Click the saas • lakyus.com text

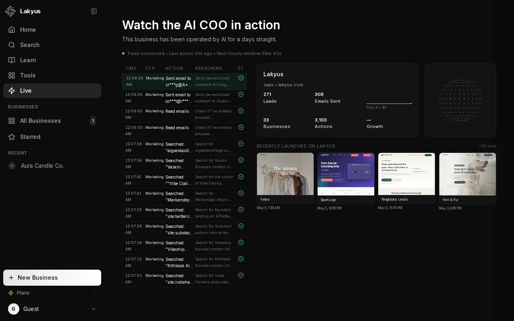tap(283, 85)
